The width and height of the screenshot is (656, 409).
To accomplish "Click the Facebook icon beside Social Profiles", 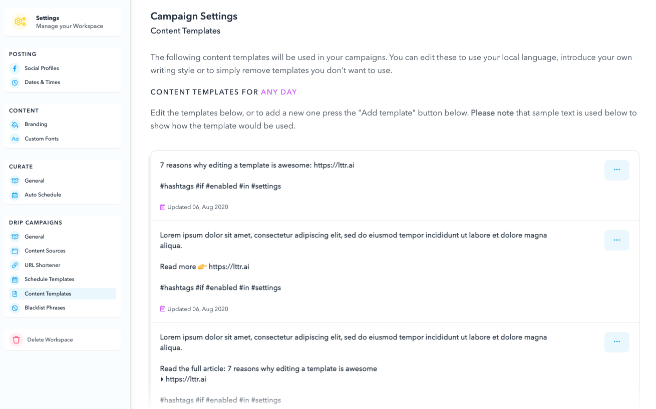I will [15, 68].
